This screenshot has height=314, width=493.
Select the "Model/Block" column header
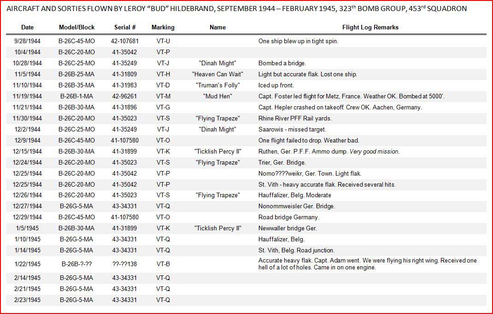coord(77,27)
